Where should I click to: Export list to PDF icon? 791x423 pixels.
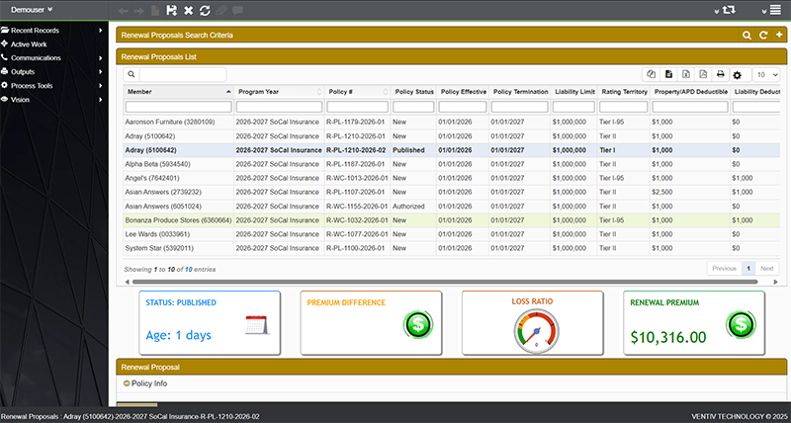pyautogui.click(x=702, y=74)
